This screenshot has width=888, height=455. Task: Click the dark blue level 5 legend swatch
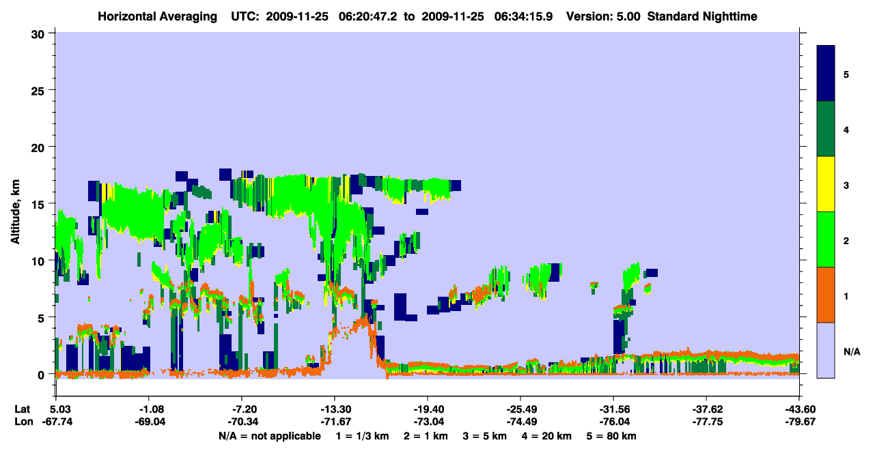tap(826, 73)
